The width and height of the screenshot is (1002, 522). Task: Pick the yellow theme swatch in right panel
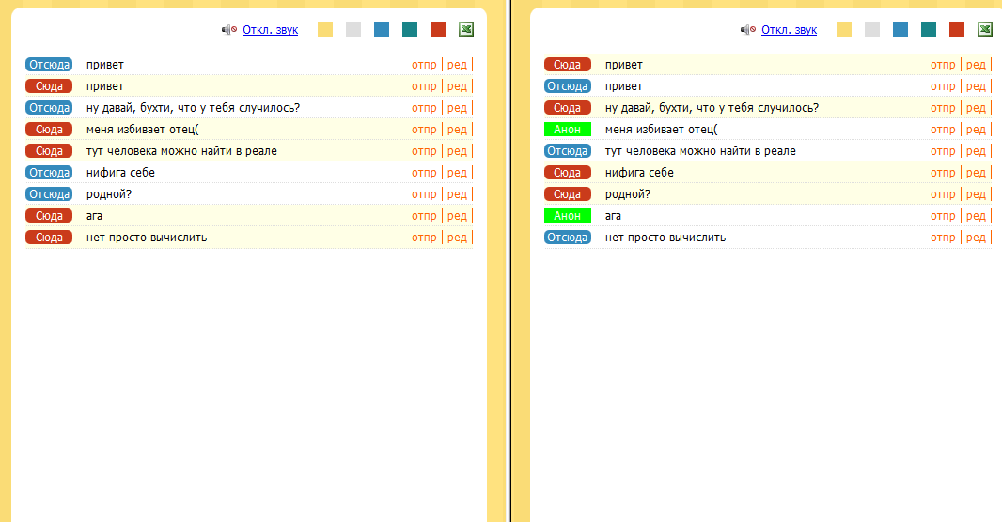point(844,29)
